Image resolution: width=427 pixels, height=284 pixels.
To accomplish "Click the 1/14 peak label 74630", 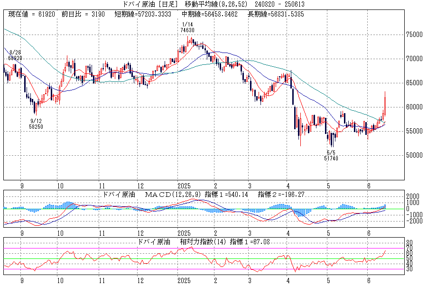I will point(188,30).
